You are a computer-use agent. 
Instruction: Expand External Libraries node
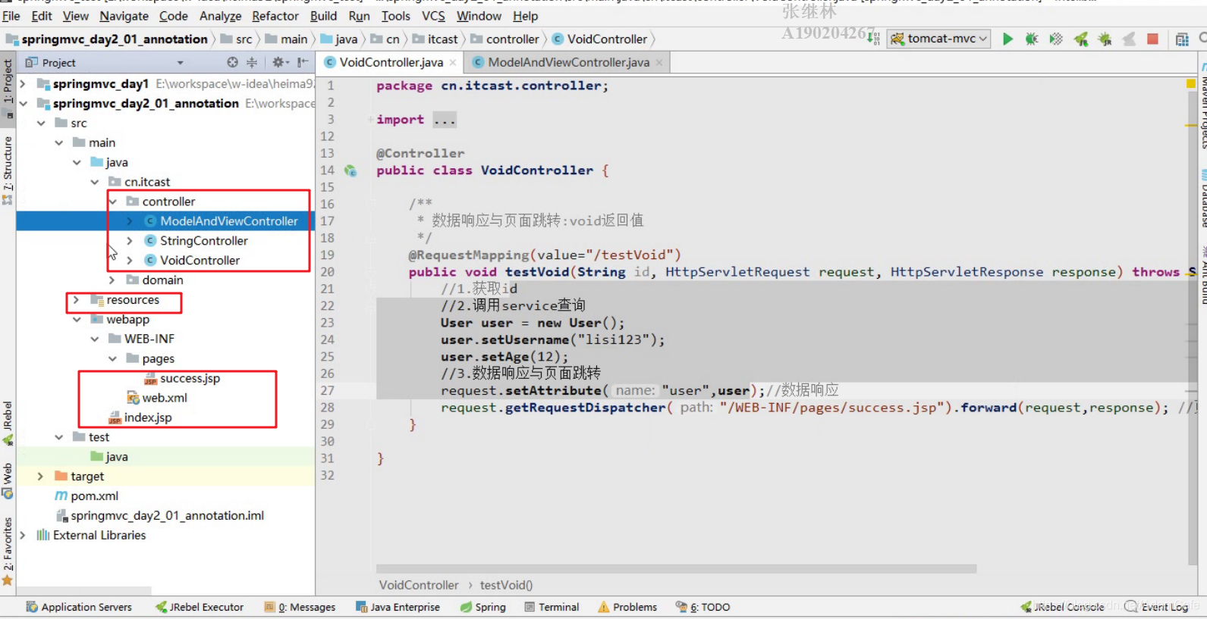coord(23,535)
